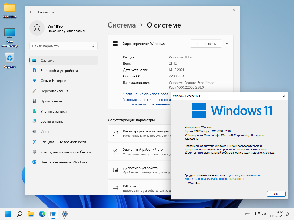
Task: Select Apps (Приложения) in the sidebar
Action: (51, 101)
